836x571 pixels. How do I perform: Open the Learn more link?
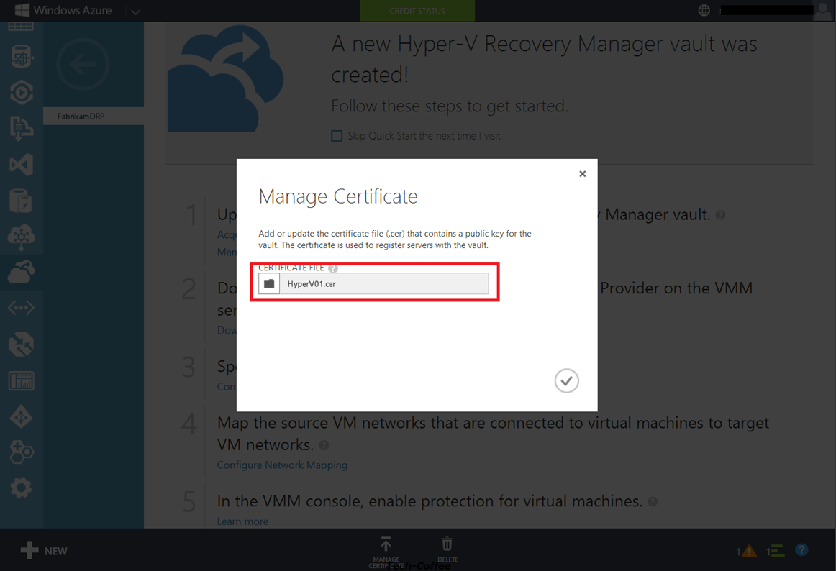point(242,521)
